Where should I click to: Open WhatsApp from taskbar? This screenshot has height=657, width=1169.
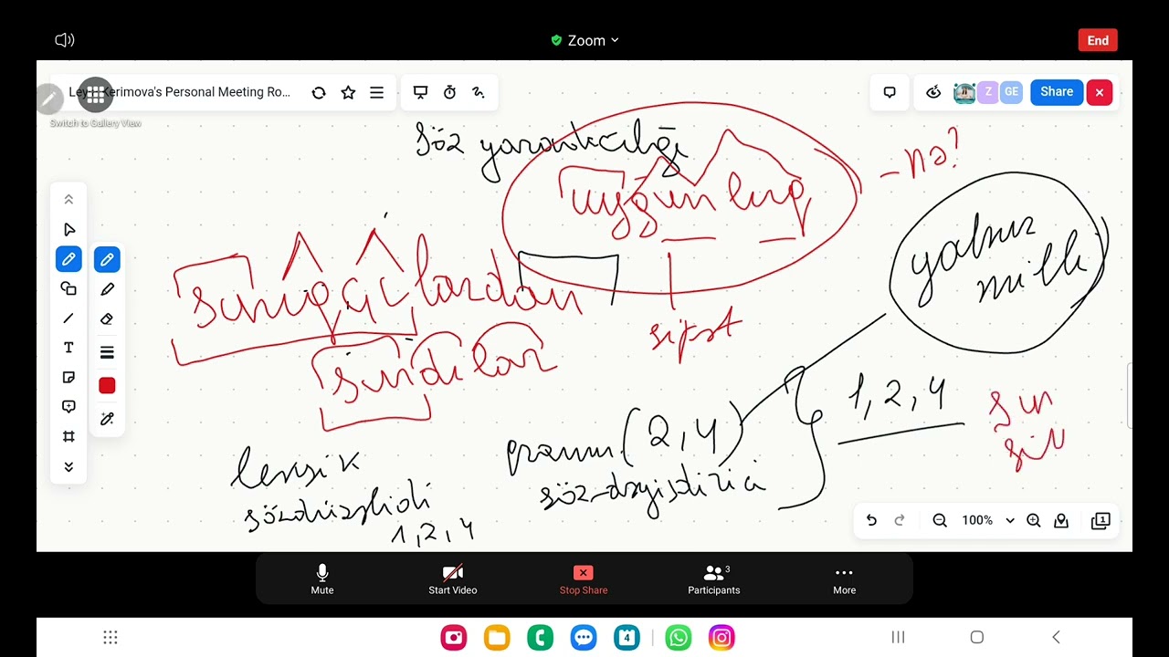click(679, 637)
